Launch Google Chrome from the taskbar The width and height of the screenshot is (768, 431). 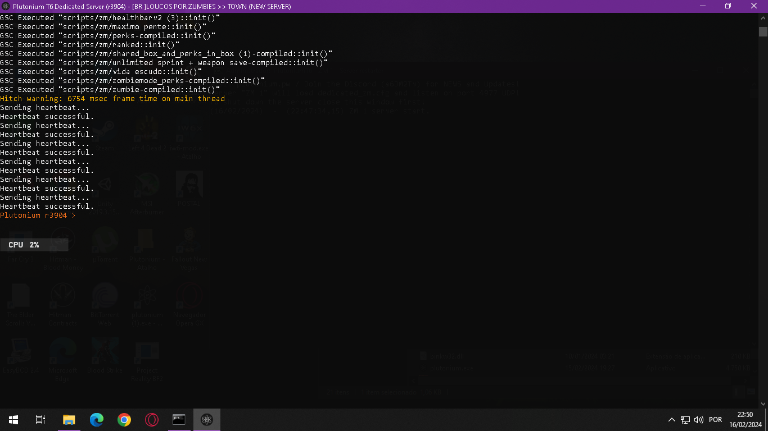(x=124, y=420)
